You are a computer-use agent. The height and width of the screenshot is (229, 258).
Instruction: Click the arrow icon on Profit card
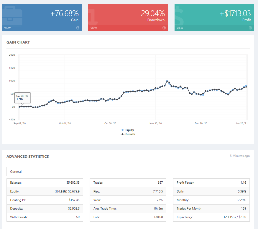(250, 28)
